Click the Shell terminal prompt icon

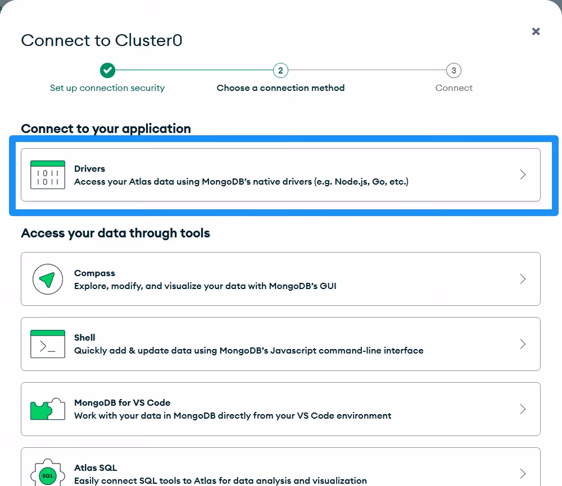click(x=47, y=344)
